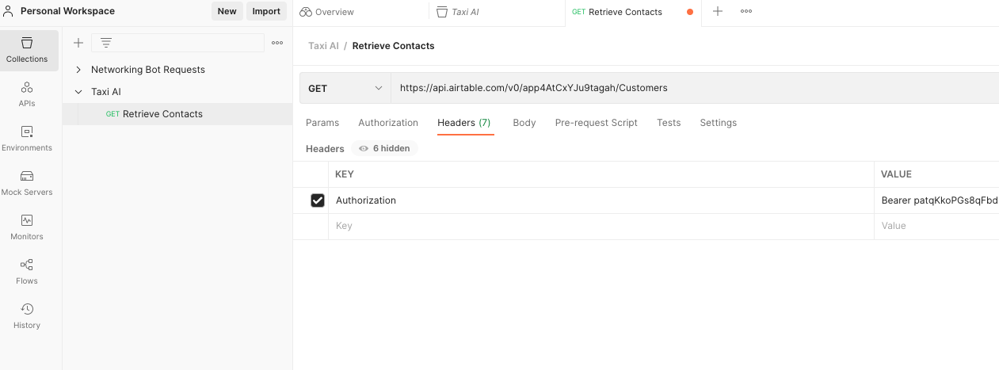The width and height of the screenshot is (999, 370).
Task: Click the orange unsaved dot on Retrieve Contacts tab
Action: 689,12
